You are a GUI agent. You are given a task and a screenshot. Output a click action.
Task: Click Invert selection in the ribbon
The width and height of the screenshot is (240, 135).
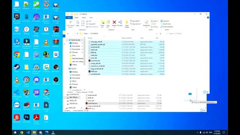(x=166, y=27)
